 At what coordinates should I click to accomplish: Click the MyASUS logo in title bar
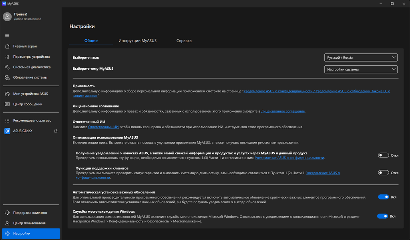(4, 4)
